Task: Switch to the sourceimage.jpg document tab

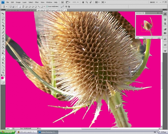Action: pyautogui.click(x=20, y=10)
